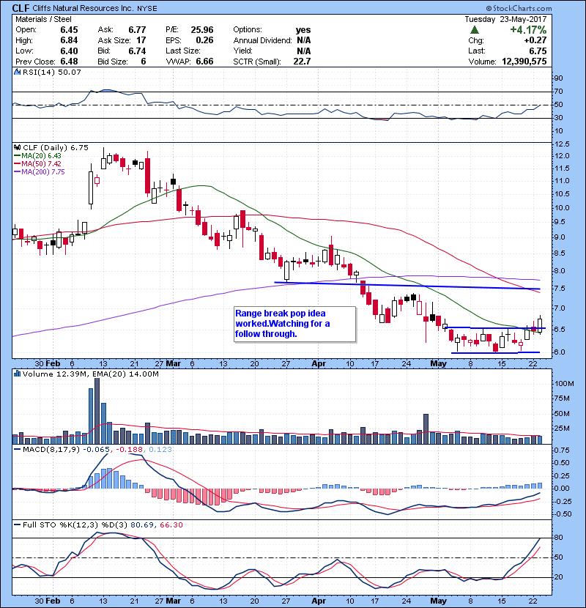Click the Prev Close value 6.48
This screenshot has width=586, height=608.
pyautogui.click(x=69, y=62)
